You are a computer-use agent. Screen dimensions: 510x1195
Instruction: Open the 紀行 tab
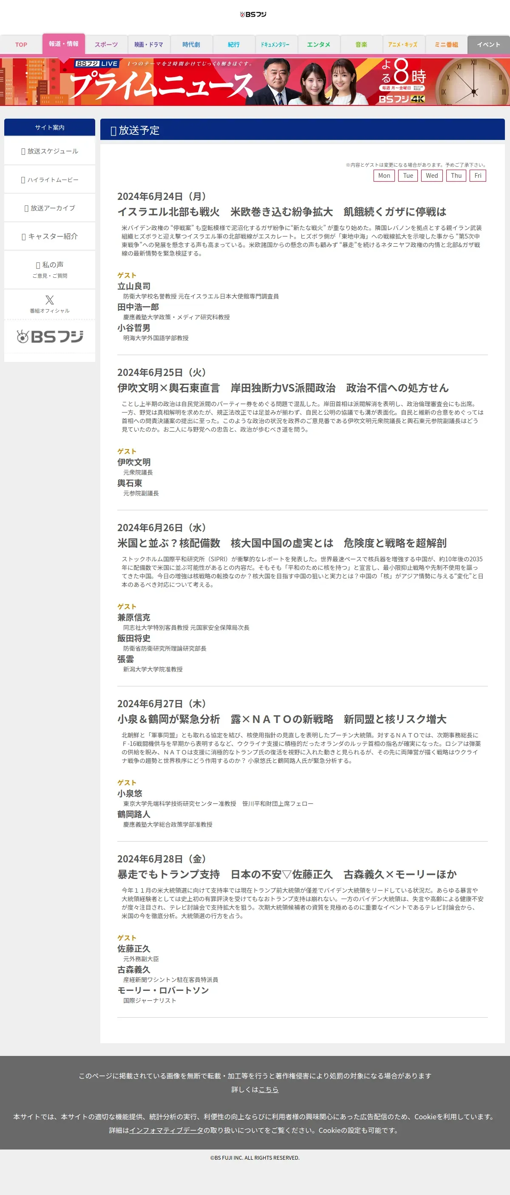pyautogui.click(x=234, y=45)
